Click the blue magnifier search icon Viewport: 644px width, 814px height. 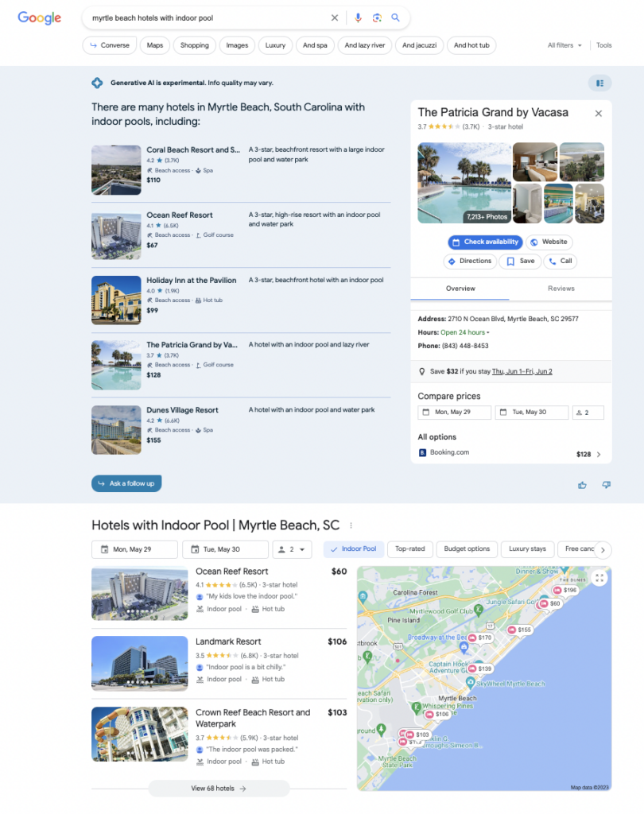click(395, 17)
